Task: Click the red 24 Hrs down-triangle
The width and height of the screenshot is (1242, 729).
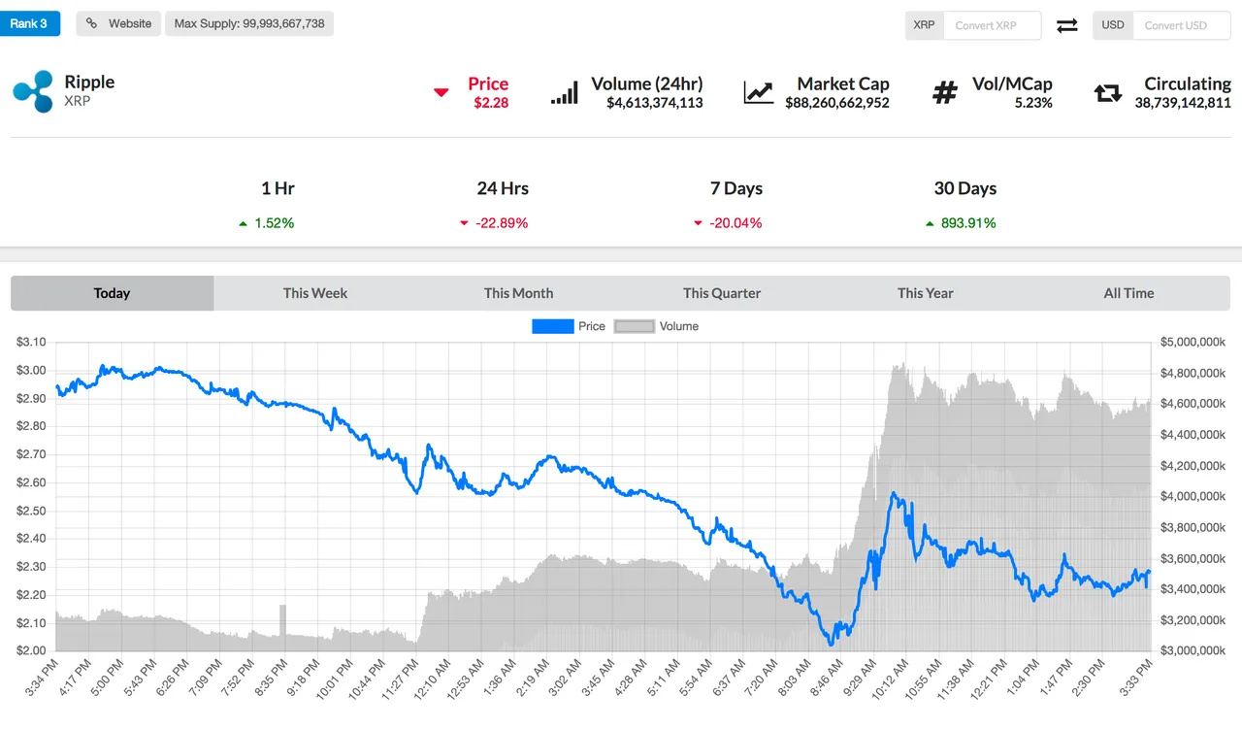Action: pos(464,223)
